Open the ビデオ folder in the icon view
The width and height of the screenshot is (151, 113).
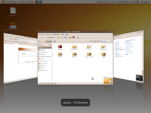point(60,55)
